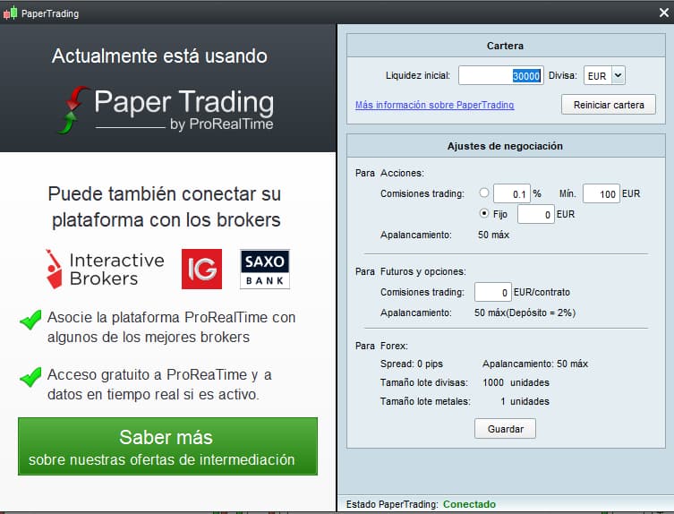Click the Saber más green button
This screenshot has height=514, width=674.
pyautogui.click(x=167, y=447)
